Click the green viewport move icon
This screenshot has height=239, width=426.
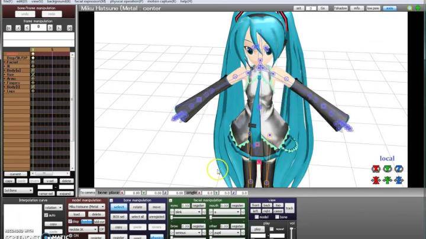click(x=418, y=8)
